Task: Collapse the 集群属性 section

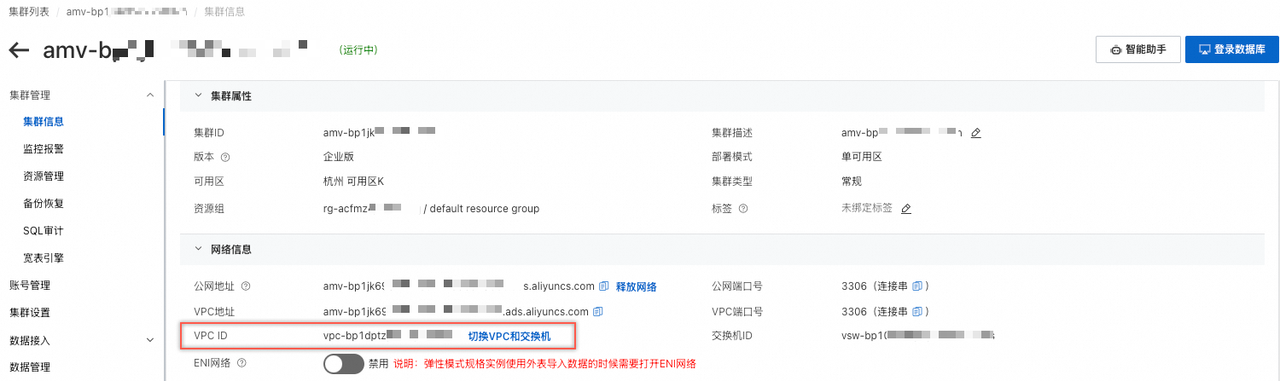Action: [199, 96]
